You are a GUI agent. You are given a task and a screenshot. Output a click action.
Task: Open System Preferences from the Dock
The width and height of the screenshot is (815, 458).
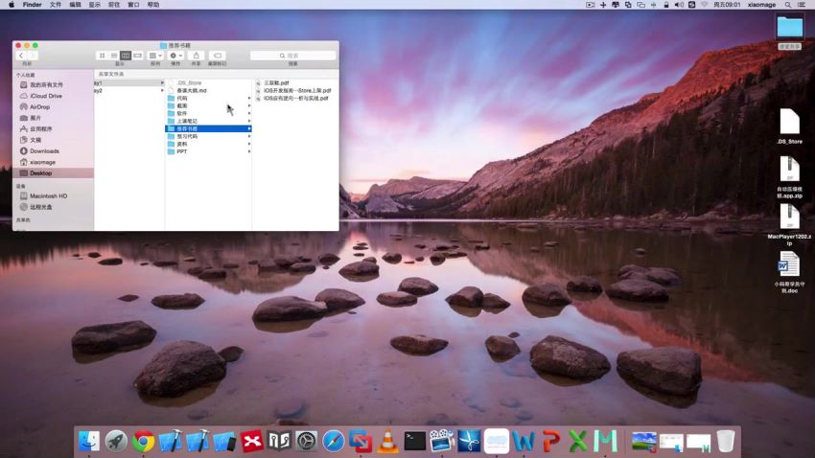click(306, 441)
